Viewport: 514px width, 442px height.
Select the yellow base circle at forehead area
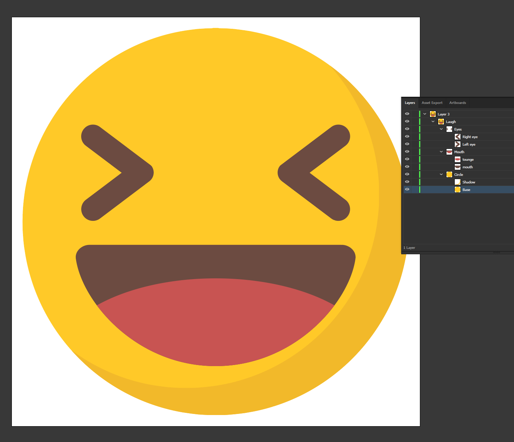pyautogui.click(x=216, y=79)
